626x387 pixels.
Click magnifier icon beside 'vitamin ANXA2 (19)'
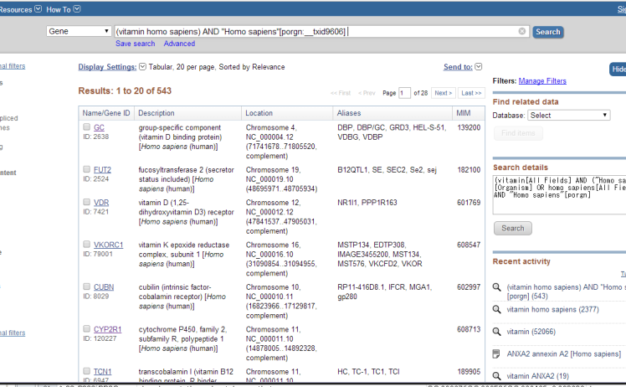[x=497, y=375]
